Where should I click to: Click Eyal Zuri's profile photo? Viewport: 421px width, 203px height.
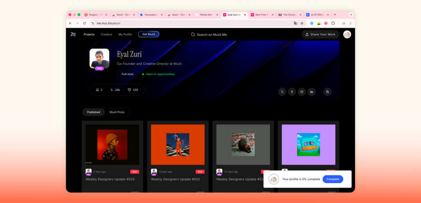(x=99, y=59)
